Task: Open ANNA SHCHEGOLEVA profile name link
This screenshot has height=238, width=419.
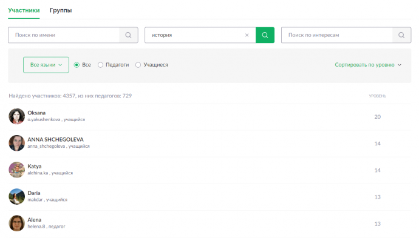Action: [55, 139]
